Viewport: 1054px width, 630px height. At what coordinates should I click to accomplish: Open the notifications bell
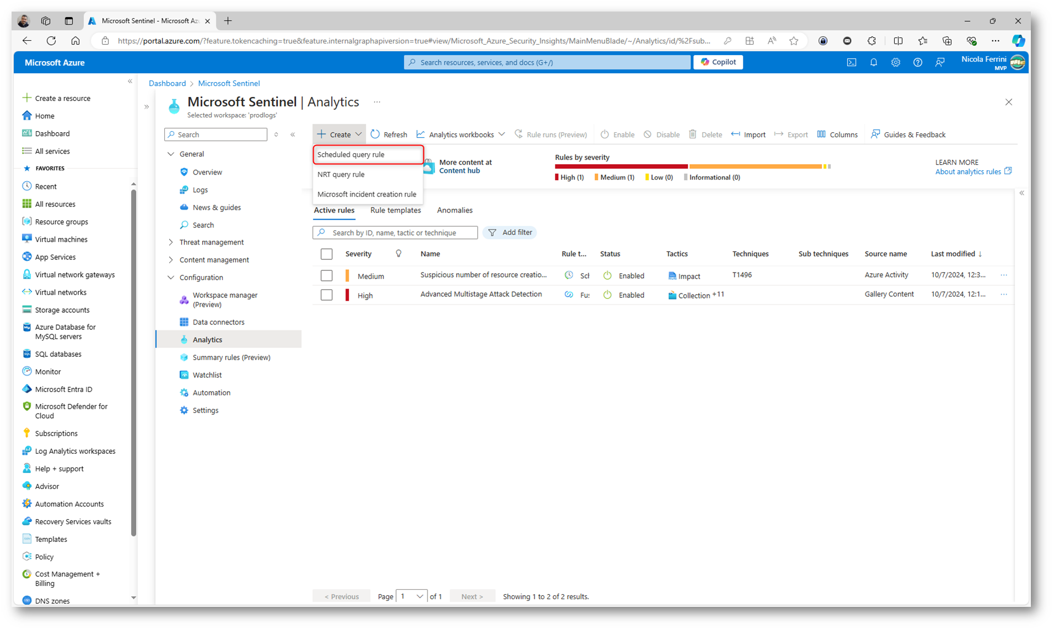873,62
